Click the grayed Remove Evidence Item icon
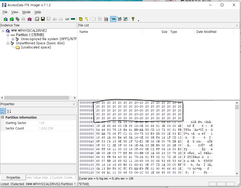Screen dimensions: 241x188 [x=23, y=19]
